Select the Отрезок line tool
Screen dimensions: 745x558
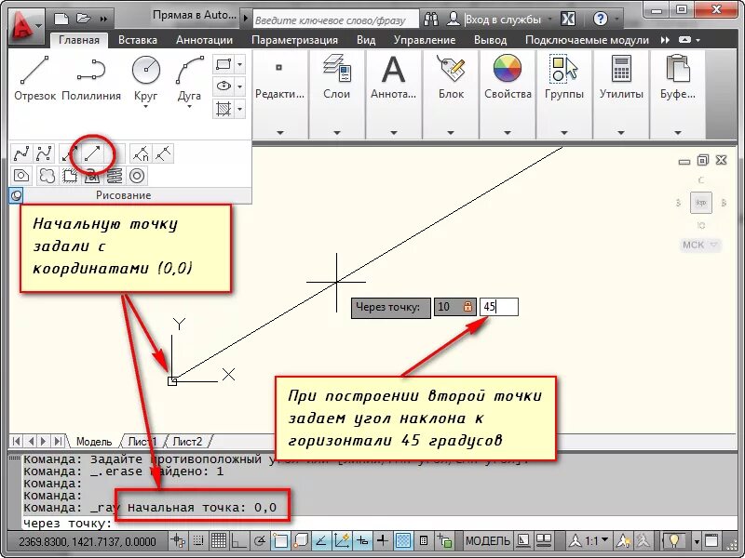[x=34, y=78]
